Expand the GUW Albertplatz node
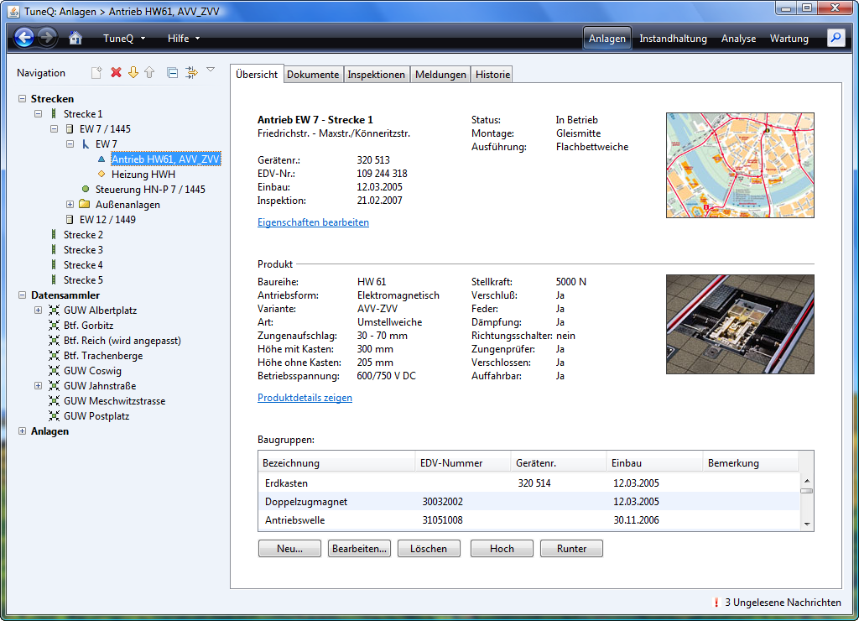Viewport: 859px width, 621px height. click(x=39, y=310)
